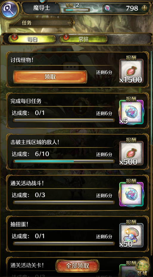View the x500 red pouch reward
Image resolution: width=153 pixels, height=277 pixels.
click(131, 153)
